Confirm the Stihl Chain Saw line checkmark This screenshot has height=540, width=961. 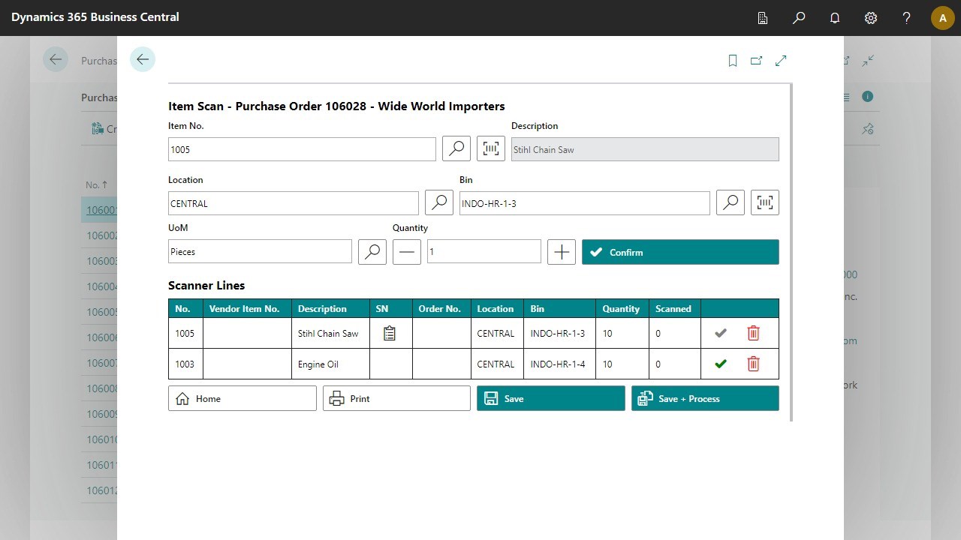(720, 332)
